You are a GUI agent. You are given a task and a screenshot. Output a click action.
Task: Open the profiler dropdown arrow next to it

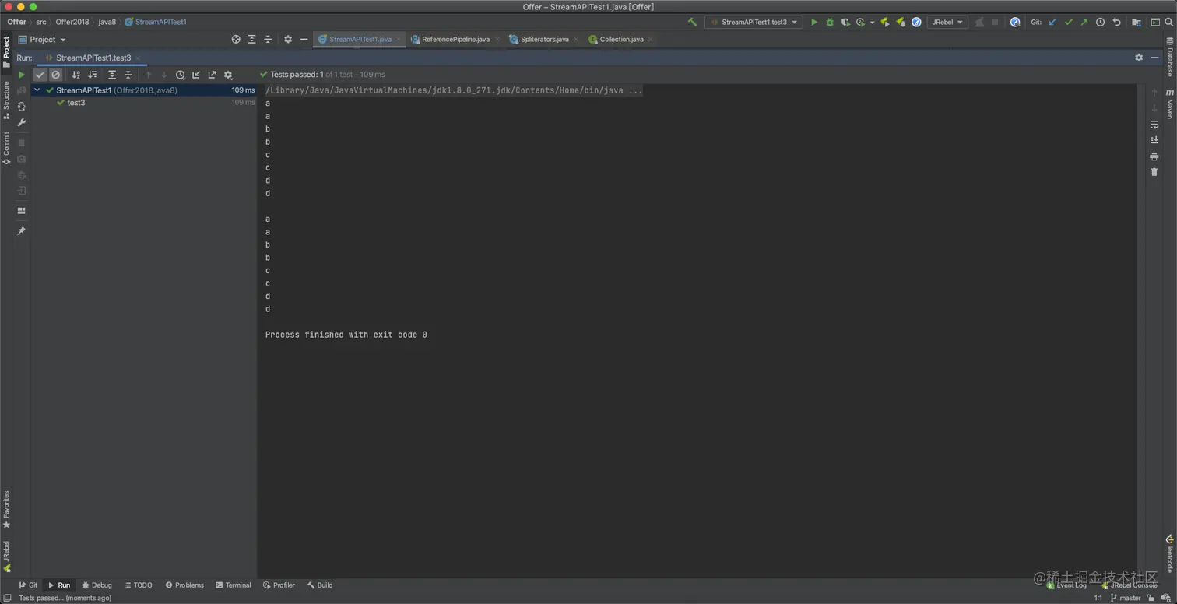[x=872, y=22]
